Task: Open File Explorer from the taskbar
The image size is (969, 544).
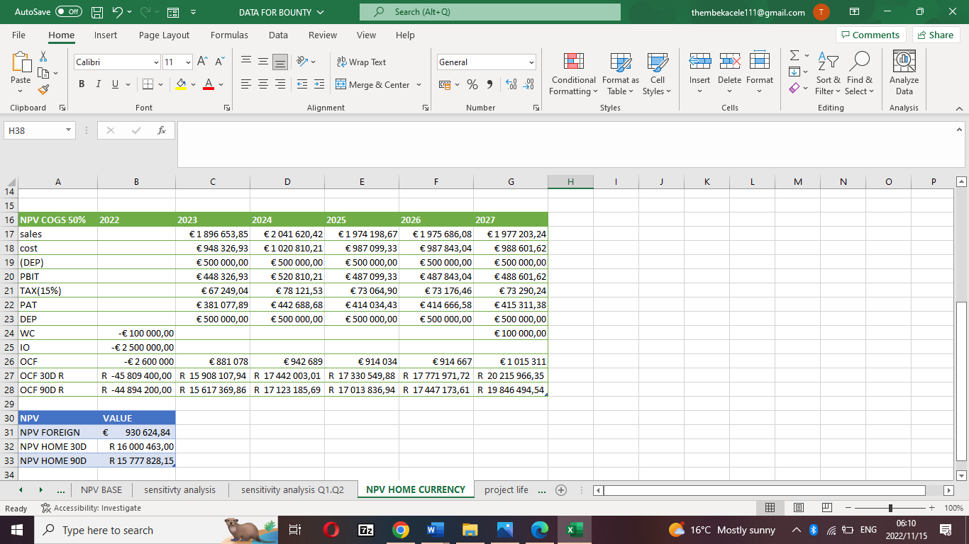Action: tap(470, 530)
